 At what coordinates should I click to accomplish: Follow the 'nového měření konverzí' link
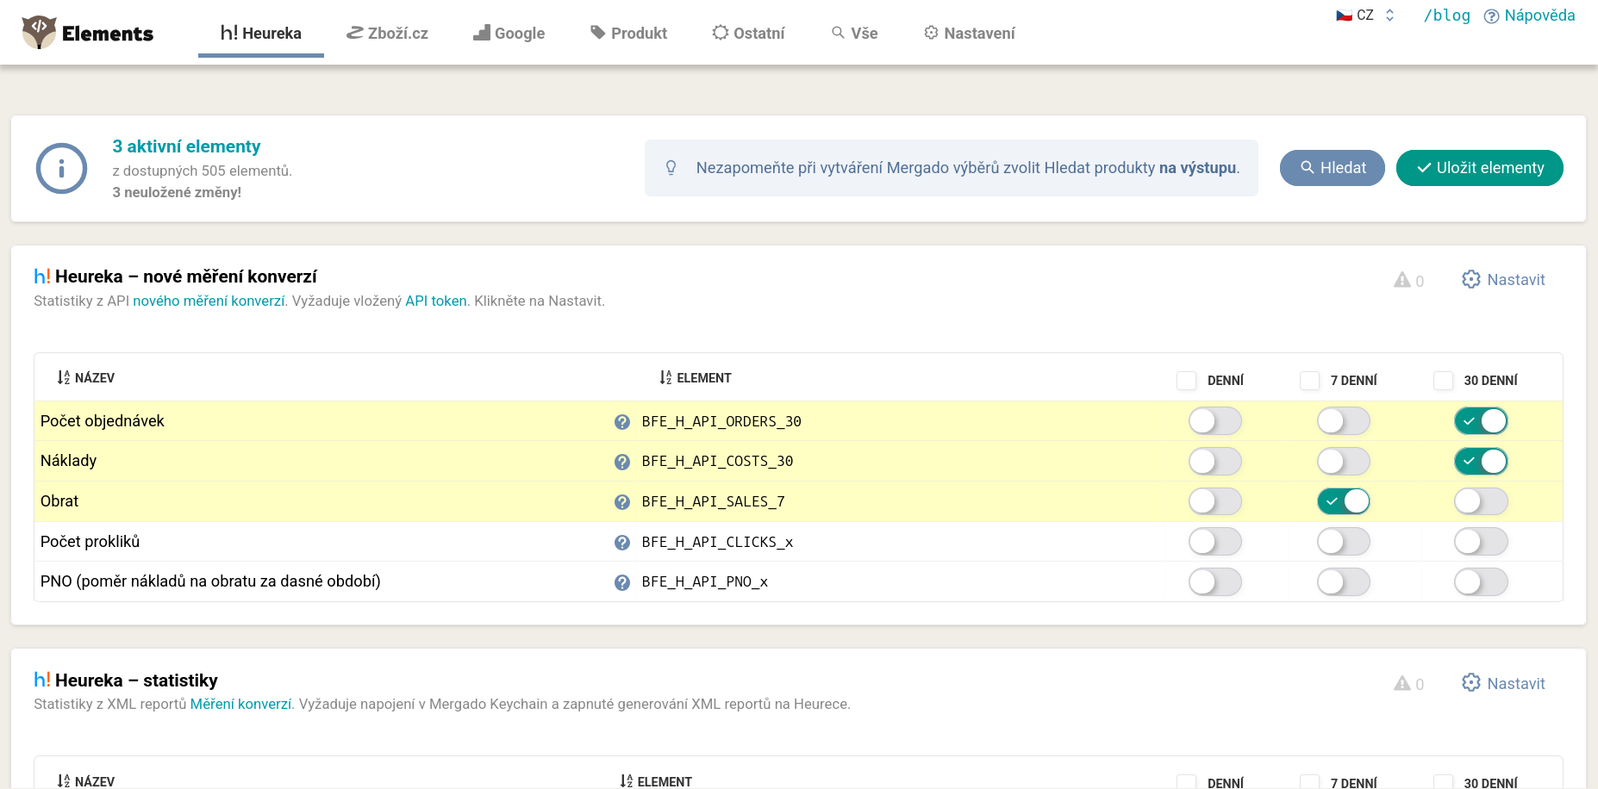pos(209,301)
